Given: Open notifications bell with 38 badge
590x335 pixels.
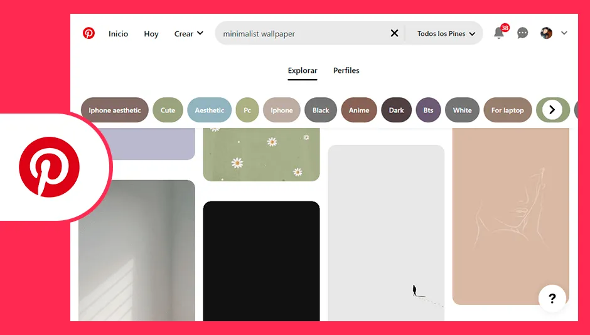Looking at the screenshot, I should click(499, 33).
